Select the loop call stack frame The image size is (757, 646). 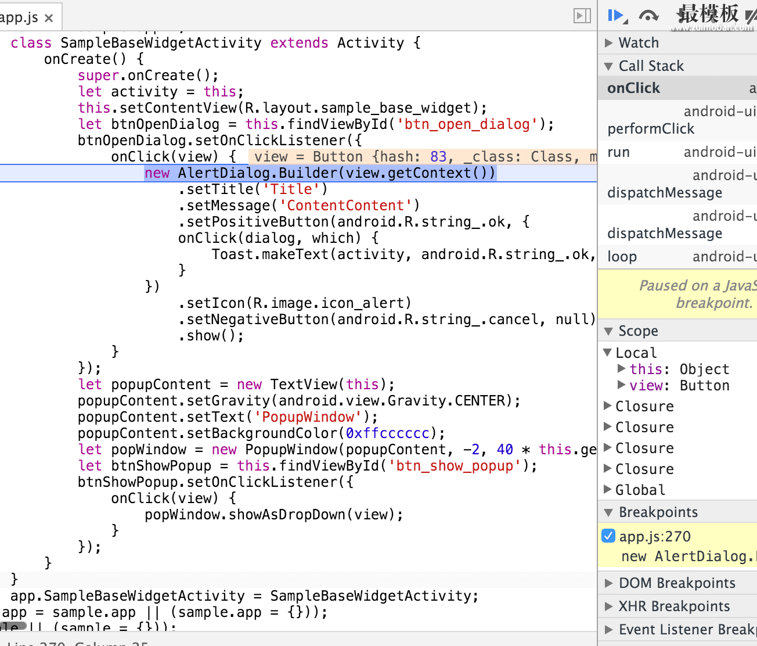point(622,257)
